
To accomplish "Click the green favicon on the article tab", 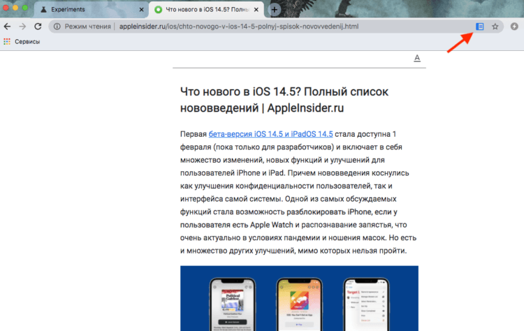I will 159,10.
